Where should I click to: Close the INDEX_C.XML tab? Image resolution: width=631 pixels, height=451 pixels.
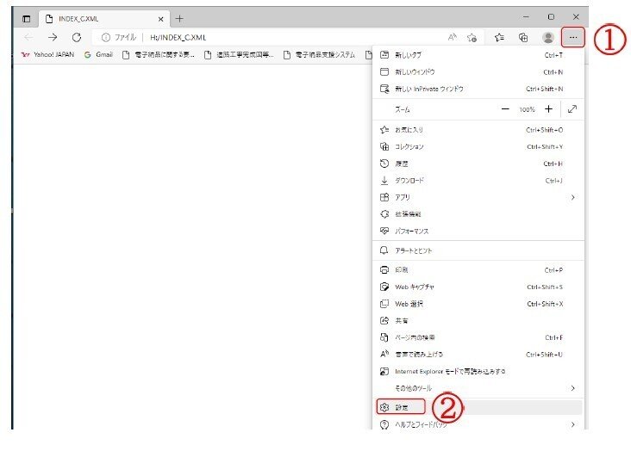(x=160, y=19)
